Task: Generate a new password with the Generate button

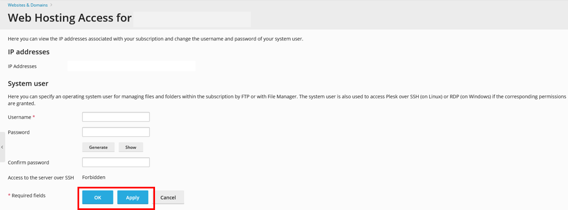Action: pos(99,147)
